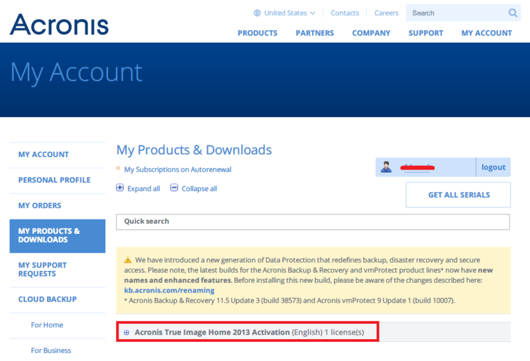This screenshot has width=530, height=361.
Task: Click the double-chevron icon before My Subscriptions
Action: pyautogui.click(x=118, y=168)
